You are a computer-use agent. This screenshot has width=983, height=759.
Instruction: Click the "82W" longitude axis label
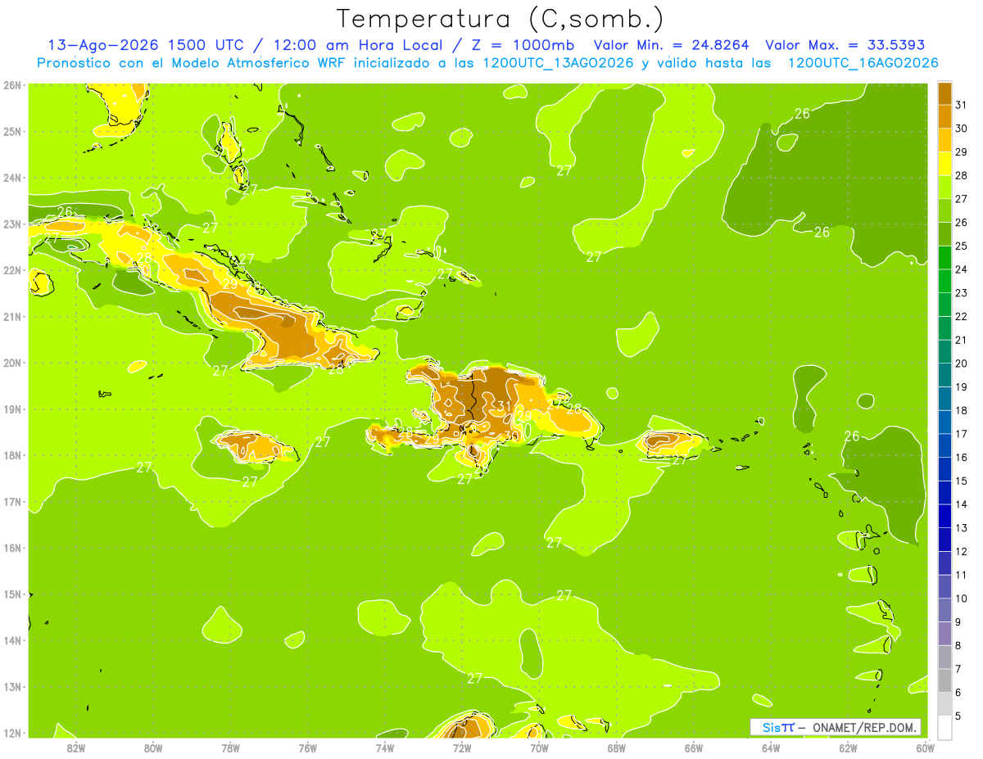pos(76,748)
